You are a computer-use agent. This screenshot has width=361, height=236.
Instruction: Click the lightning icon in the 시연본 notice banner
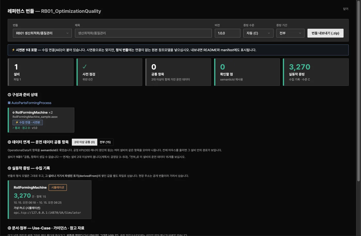13,50
